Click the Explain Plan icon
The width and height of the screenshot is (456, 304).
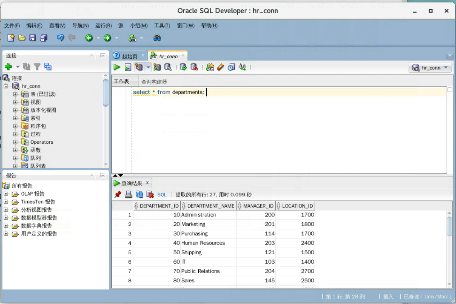tap(139, 67)
